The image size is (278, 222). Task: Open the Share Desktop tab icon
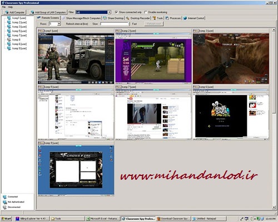click(x=105, y=18)
